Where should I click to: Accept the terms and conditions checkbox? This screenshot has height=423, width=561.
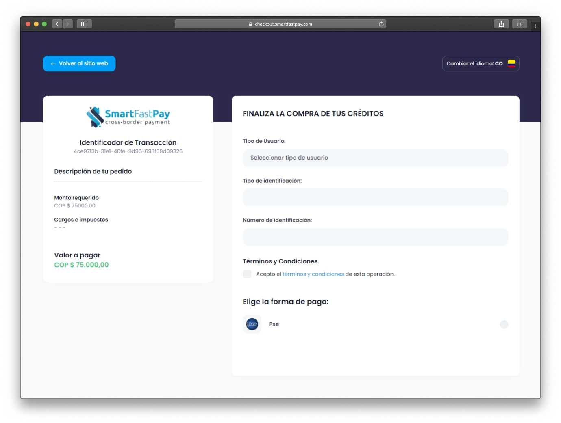tap(247, 274)
